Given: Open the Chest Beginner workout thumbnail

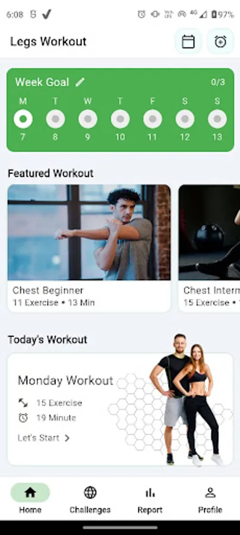Looking at the screenshot, I should pos(89,232).
